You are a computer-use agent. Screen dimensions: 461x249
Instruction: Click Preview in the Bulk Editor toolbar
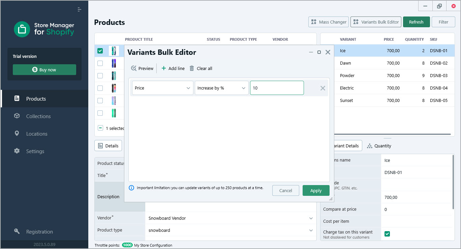[x=142, y=68]
